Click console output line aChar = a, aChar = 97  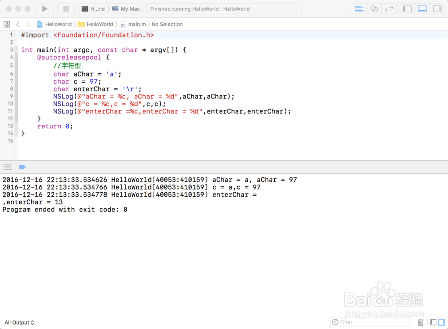[150, 180]
